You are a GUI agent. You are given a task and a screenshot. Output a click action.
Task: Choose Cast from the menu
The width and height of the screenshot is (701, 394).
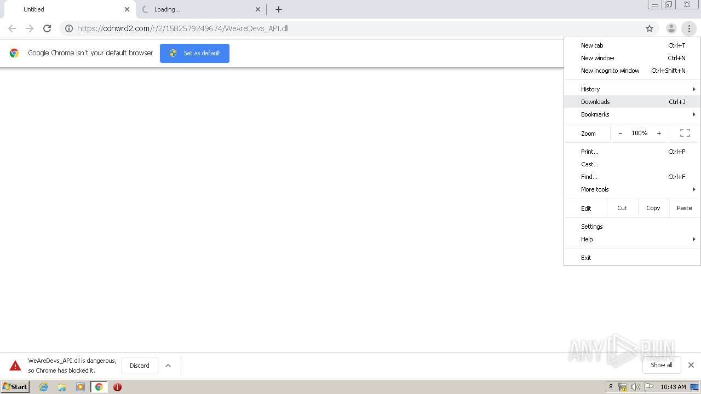coord(632,164)
